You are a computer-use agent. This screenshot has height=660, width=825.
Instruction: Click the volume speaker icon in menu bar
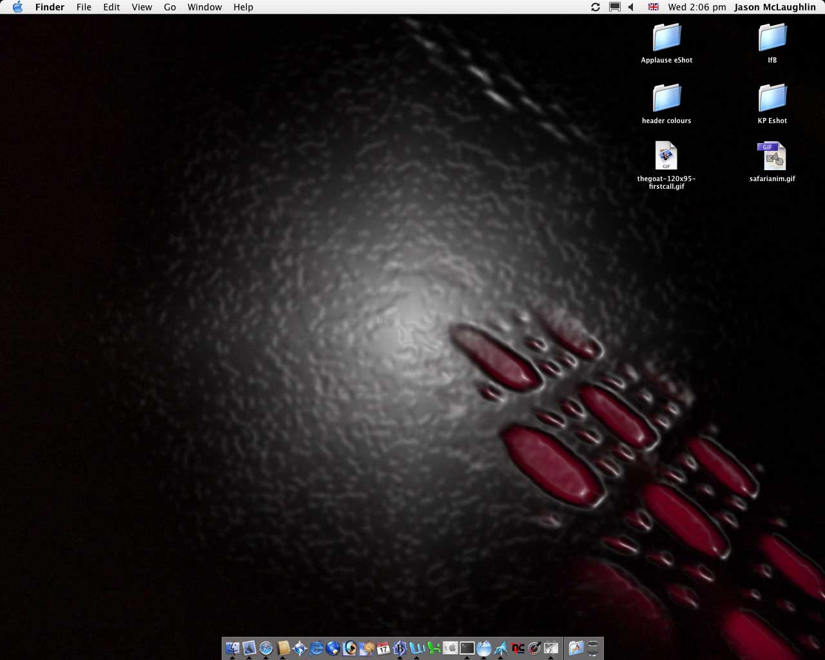pyautogui.click(x=632, y=7)
